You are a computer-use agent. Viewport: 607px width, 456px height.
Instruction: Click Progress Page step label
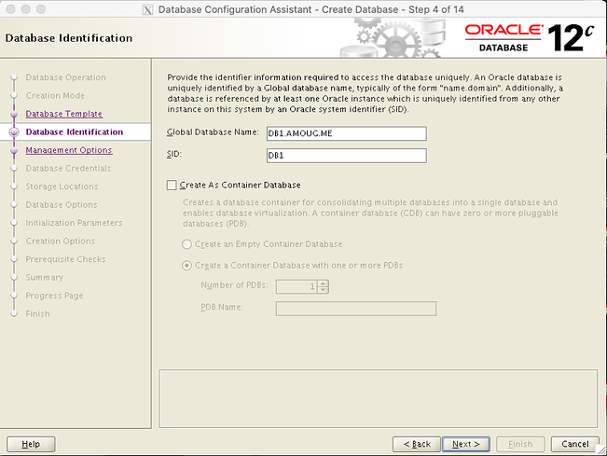54,296
